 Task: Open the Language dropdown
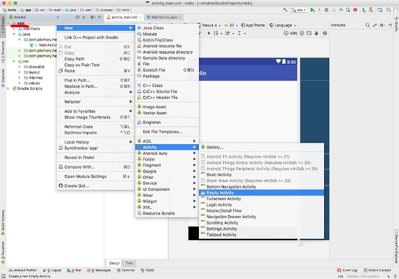(x=283, y=25)
